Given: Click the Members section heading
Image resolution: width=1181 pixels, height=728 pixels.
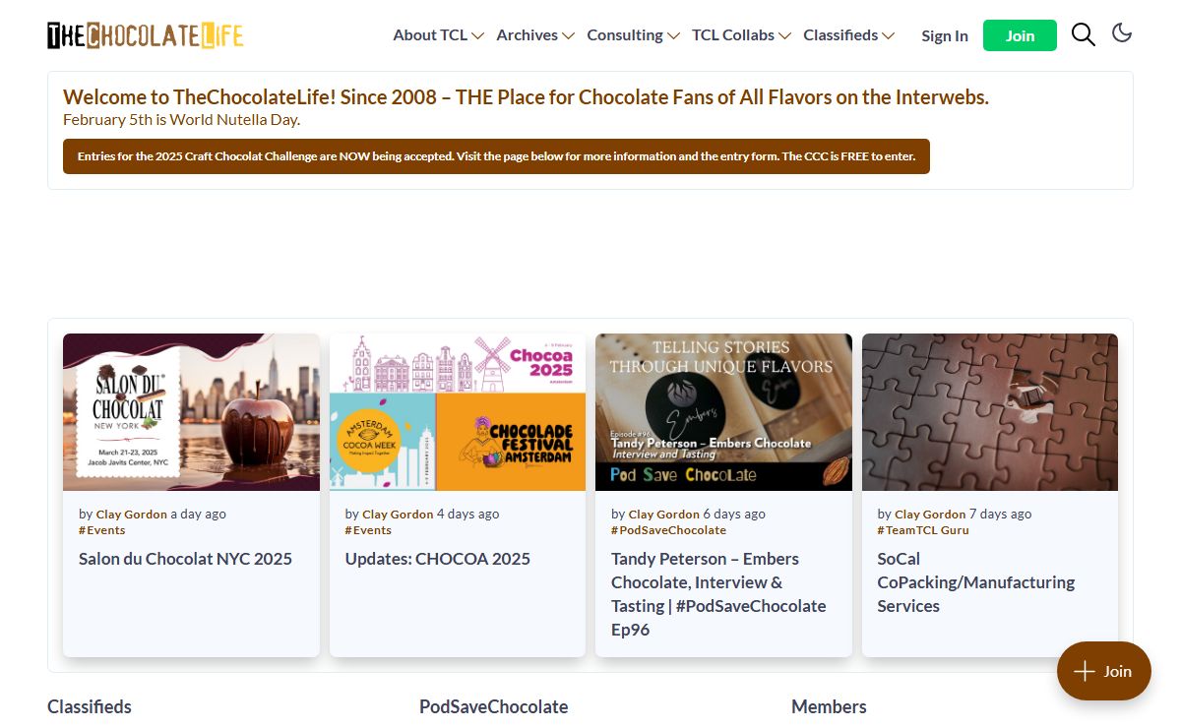Looking at the screenshot, I should point(829,706).
